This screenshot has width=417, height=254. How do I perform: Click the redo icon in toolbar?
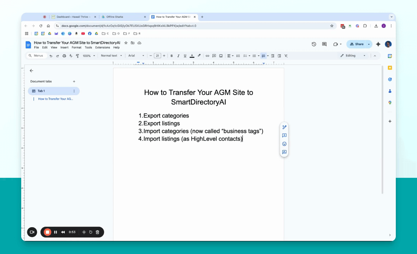58,56
